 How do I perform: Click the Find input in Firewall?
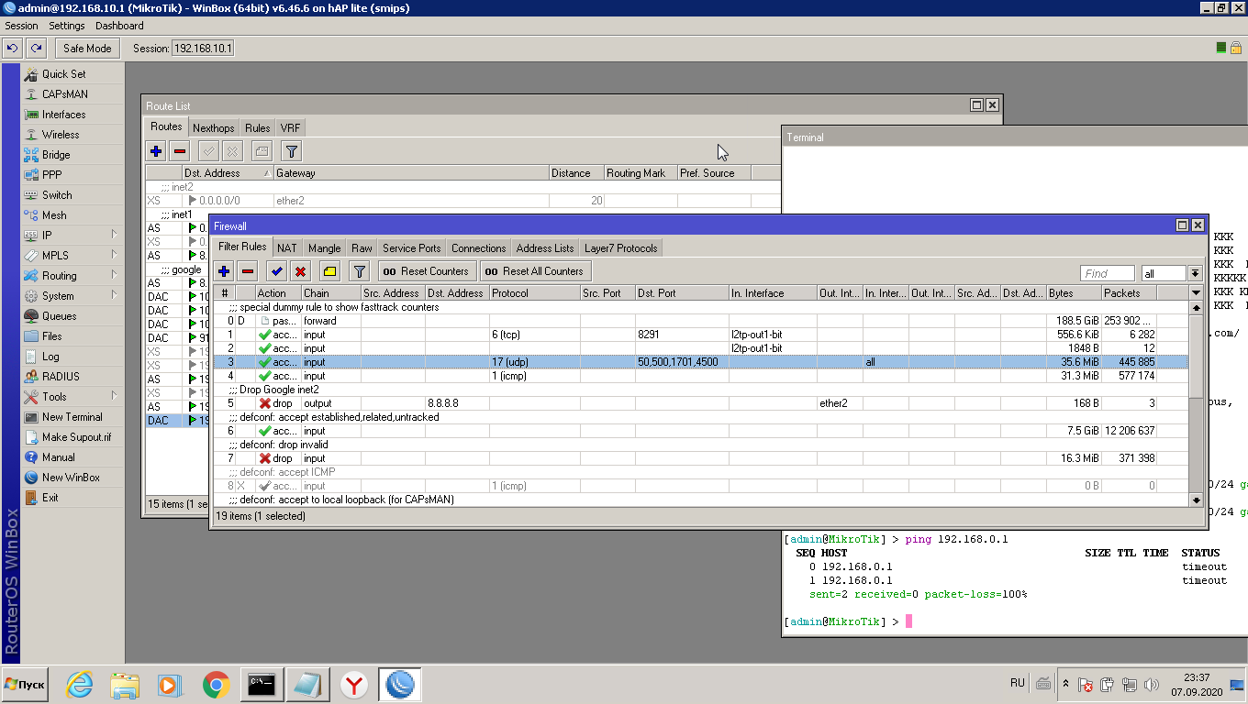pyautogui.click(x=1109, y=273)
